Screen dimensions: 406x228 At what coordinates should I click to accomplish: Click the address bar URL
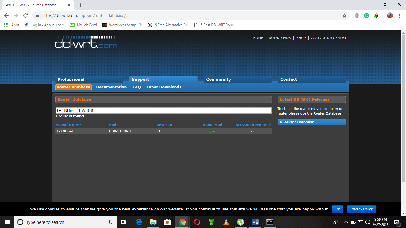(84, 15)
